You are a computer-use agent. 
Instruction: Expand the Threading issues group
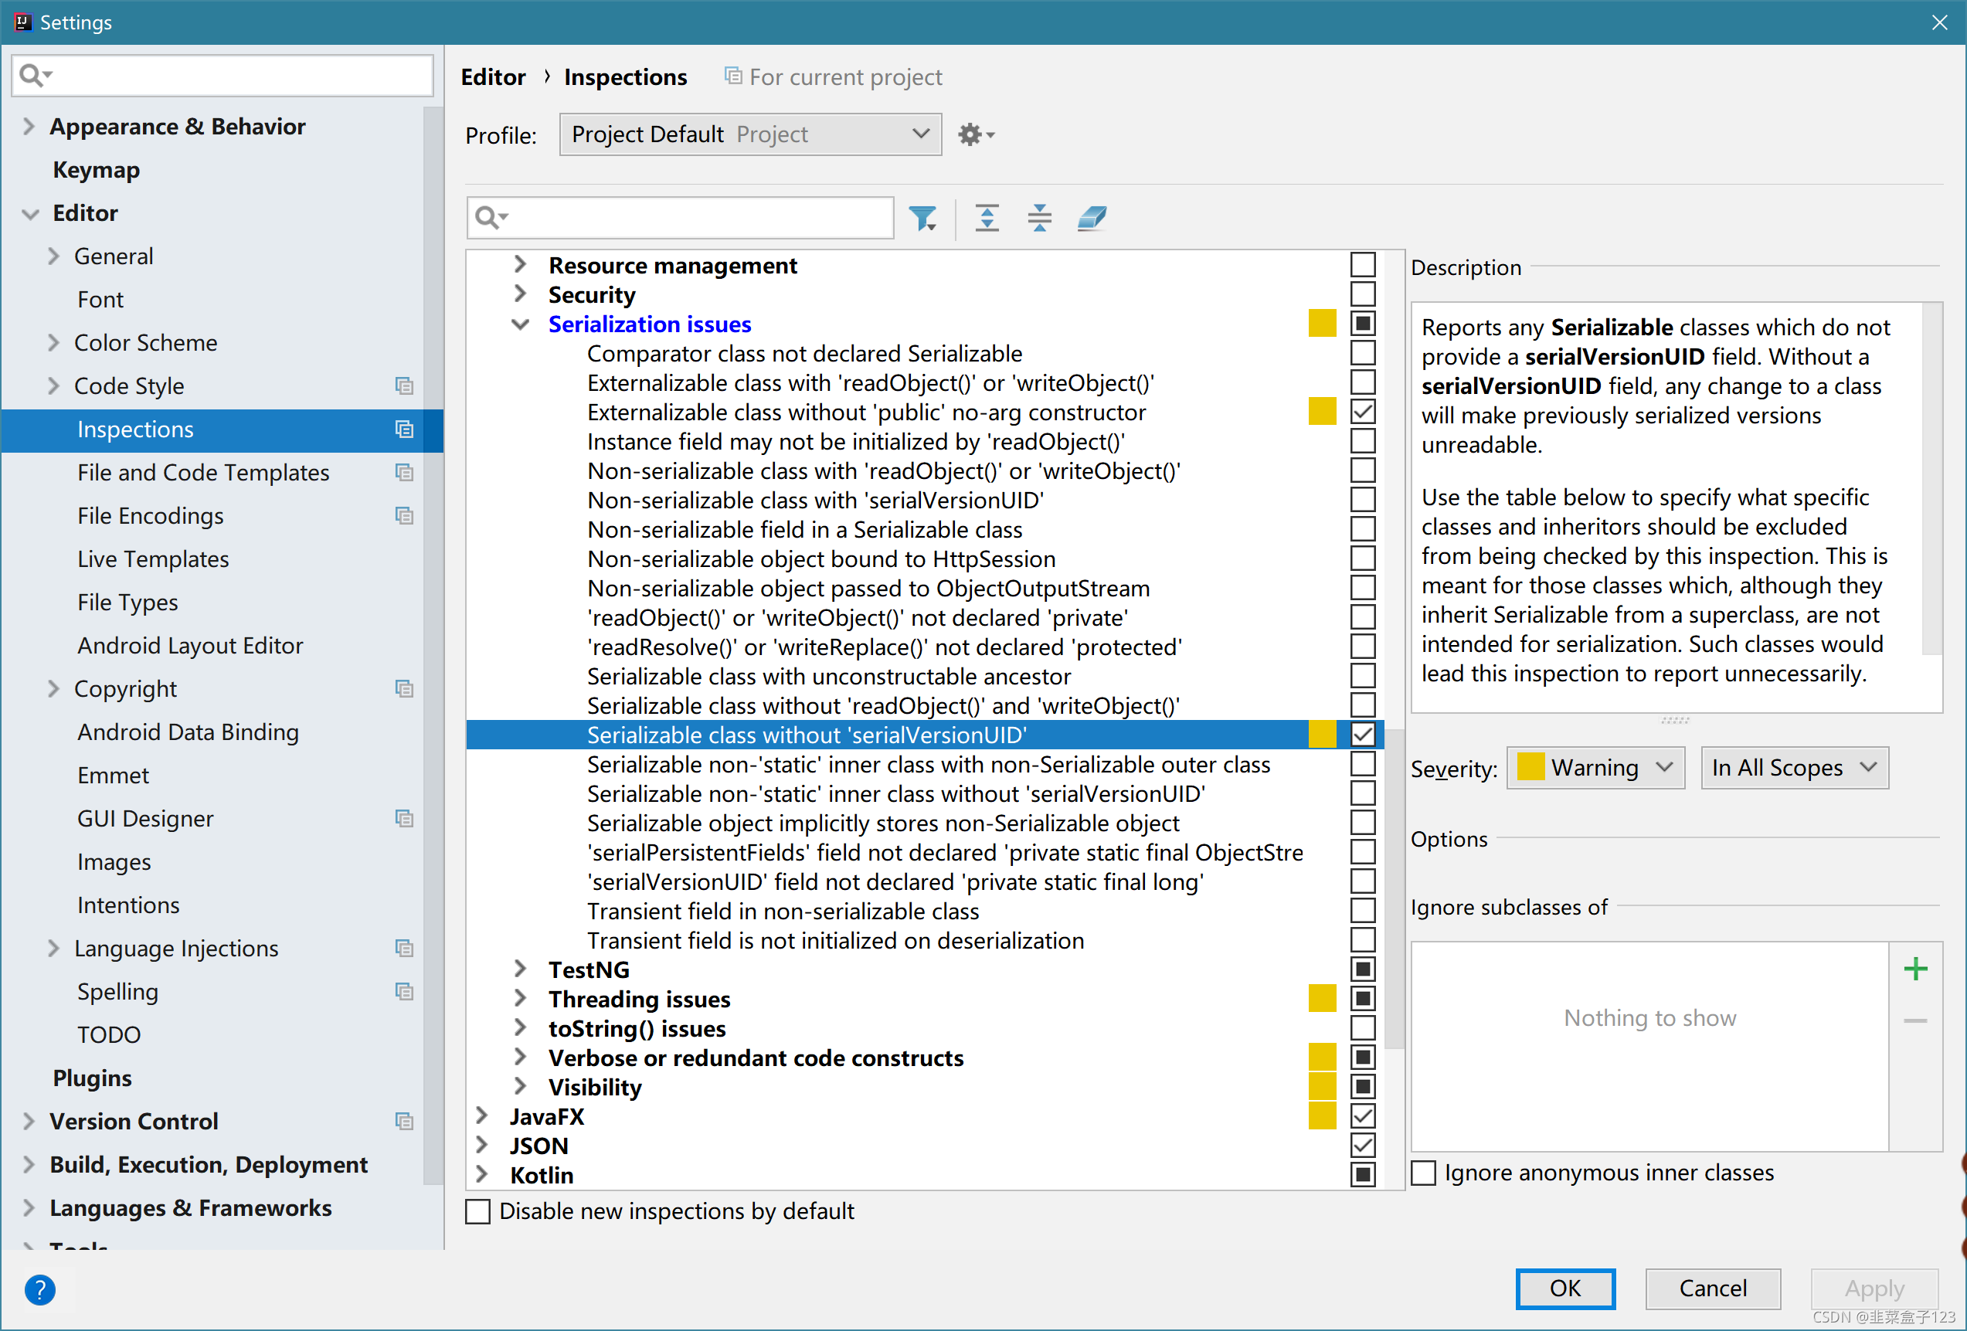point(521,999)
